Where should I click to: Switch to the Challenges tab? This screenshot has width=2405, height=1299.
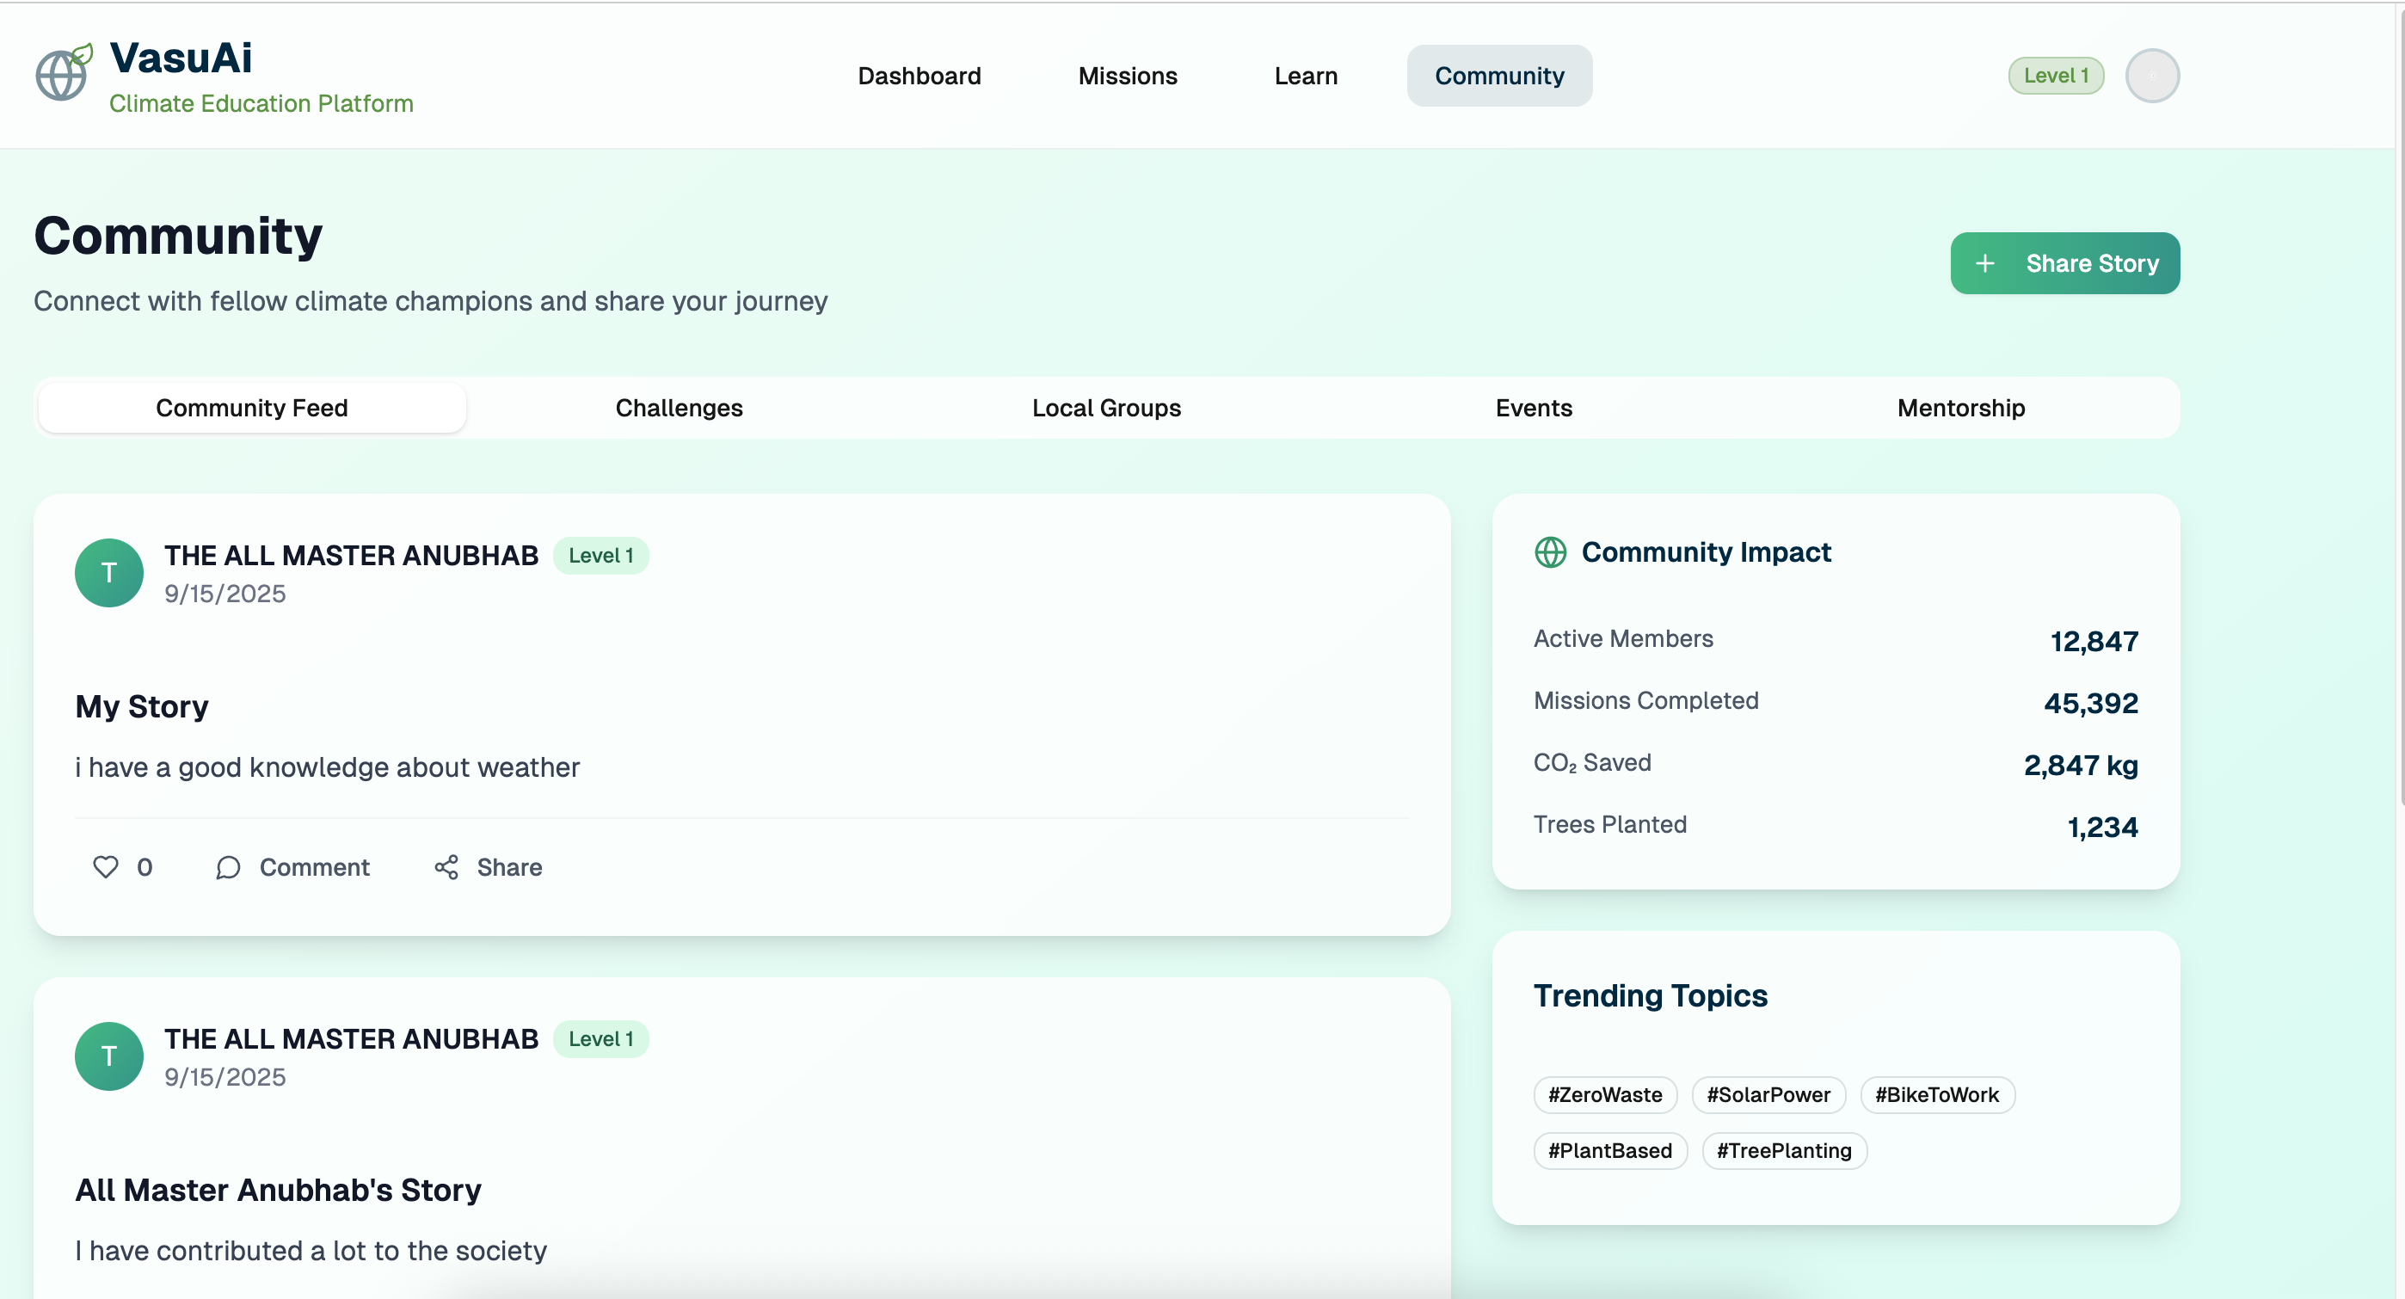tap(679, 408)
